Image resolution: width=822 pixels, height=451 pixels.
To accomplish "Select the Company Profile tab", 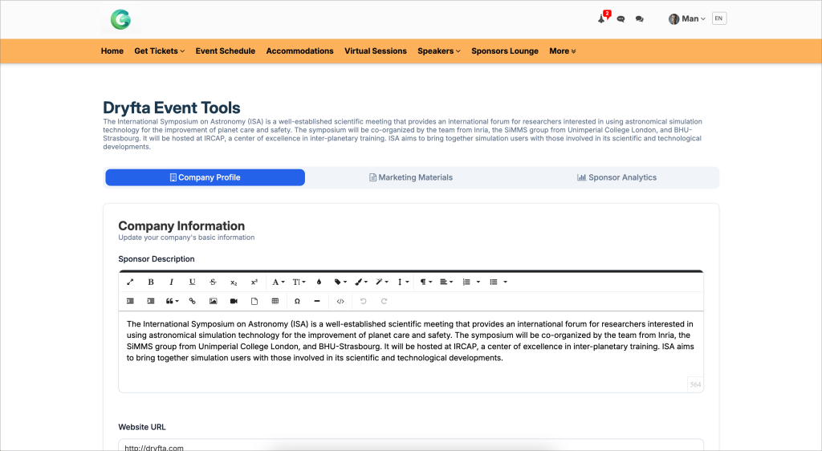I will point(205,177).
